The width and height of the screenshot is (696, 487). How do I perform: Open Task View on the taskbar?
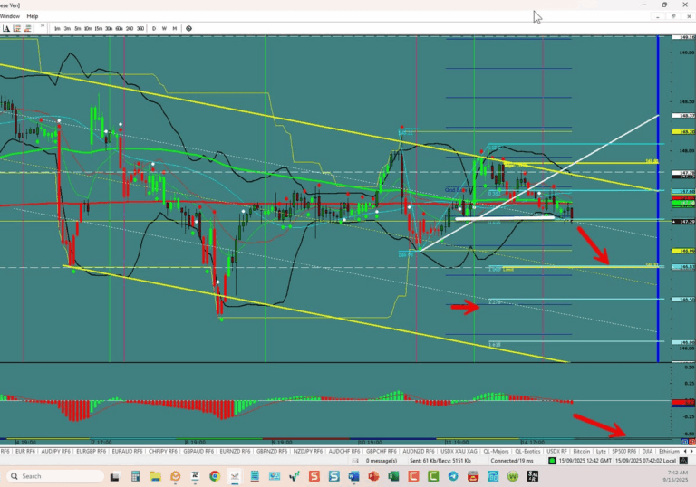click(x=115, y=476)
